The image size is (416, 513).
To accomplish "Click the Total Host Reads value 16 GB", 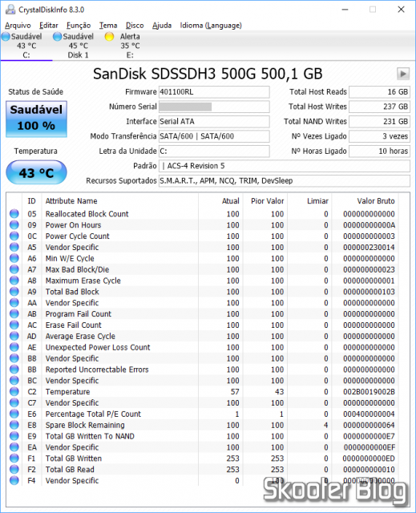I will (x=379, y=92).
